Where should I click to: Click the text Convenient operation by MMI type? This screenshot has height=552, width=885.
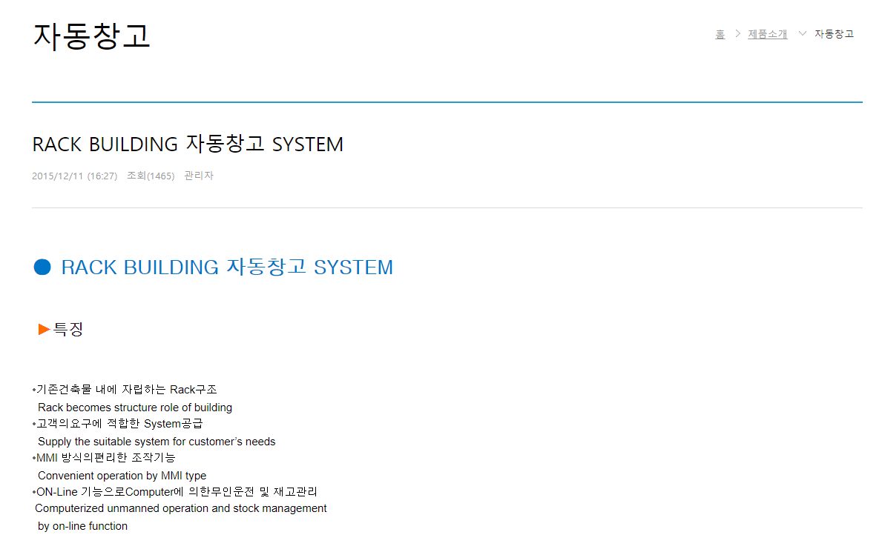coord(122,476)
